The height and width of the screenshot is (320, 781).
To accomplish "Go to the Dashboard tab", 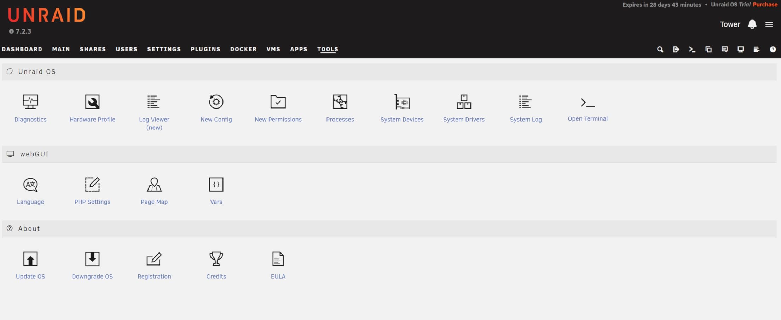I will point(22,49).
